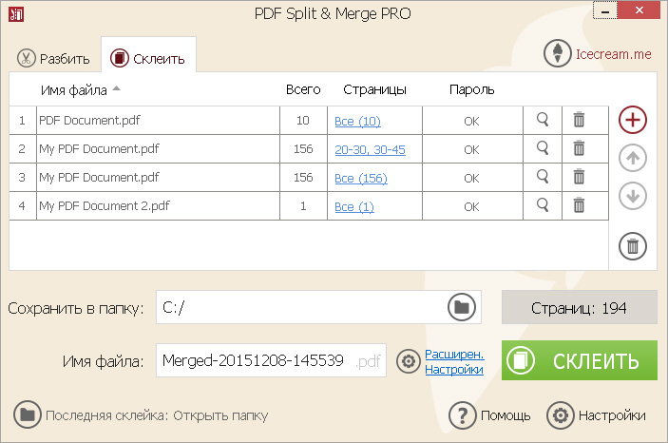Open Помощь help question icon
Viewport: 668px width, 443px height.
[462, 414]
